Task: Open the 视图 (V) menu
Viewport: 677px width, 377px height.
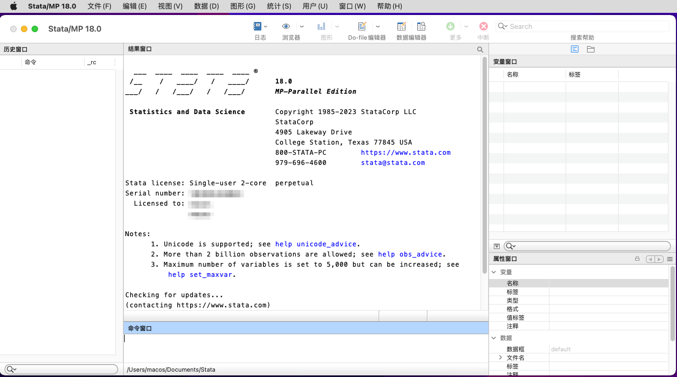Action: (x=170, y=6)
